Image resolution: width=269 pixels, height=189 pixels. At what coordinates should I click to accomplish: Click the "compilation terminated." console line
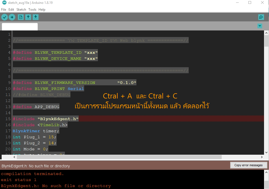[x=32, y=174]
